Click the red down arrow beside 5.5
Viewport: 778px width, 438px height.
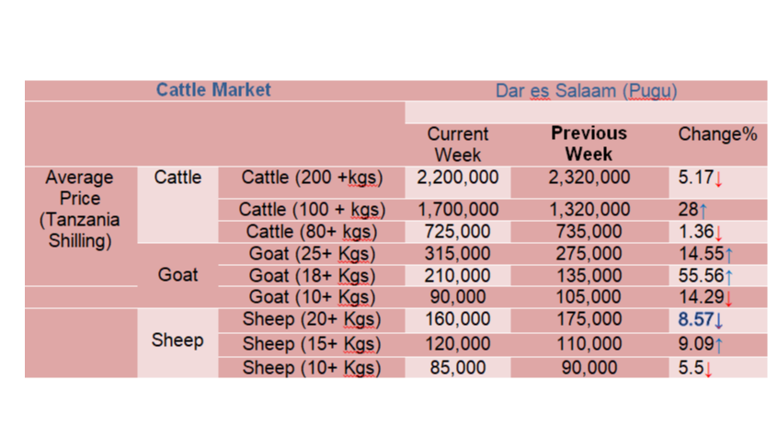click(x=708, y=370)
